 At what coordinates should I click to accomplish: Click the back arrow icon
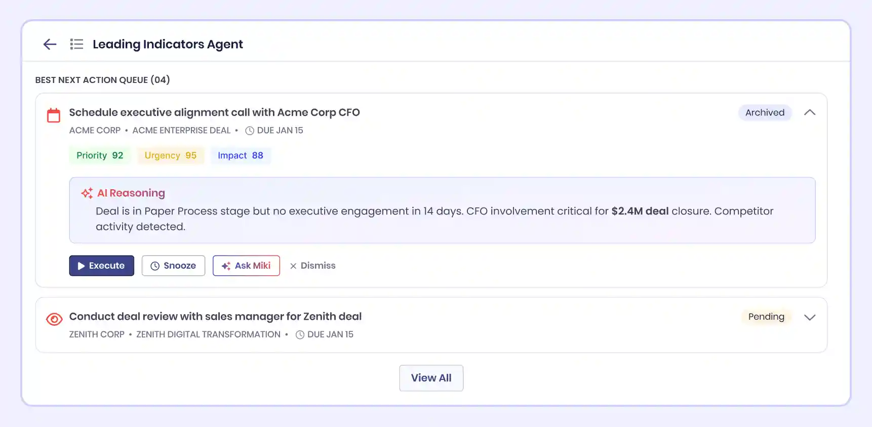50,45
